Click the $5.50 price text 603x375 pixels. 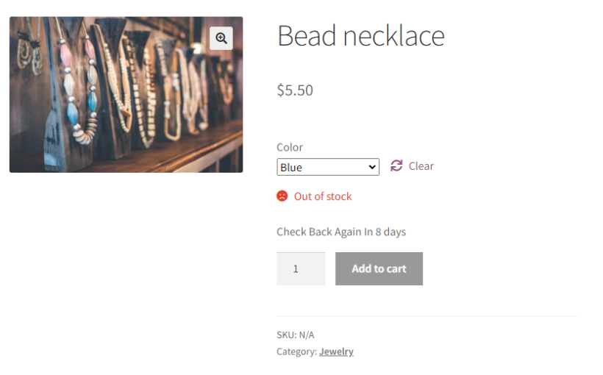[x=295, y=90]
